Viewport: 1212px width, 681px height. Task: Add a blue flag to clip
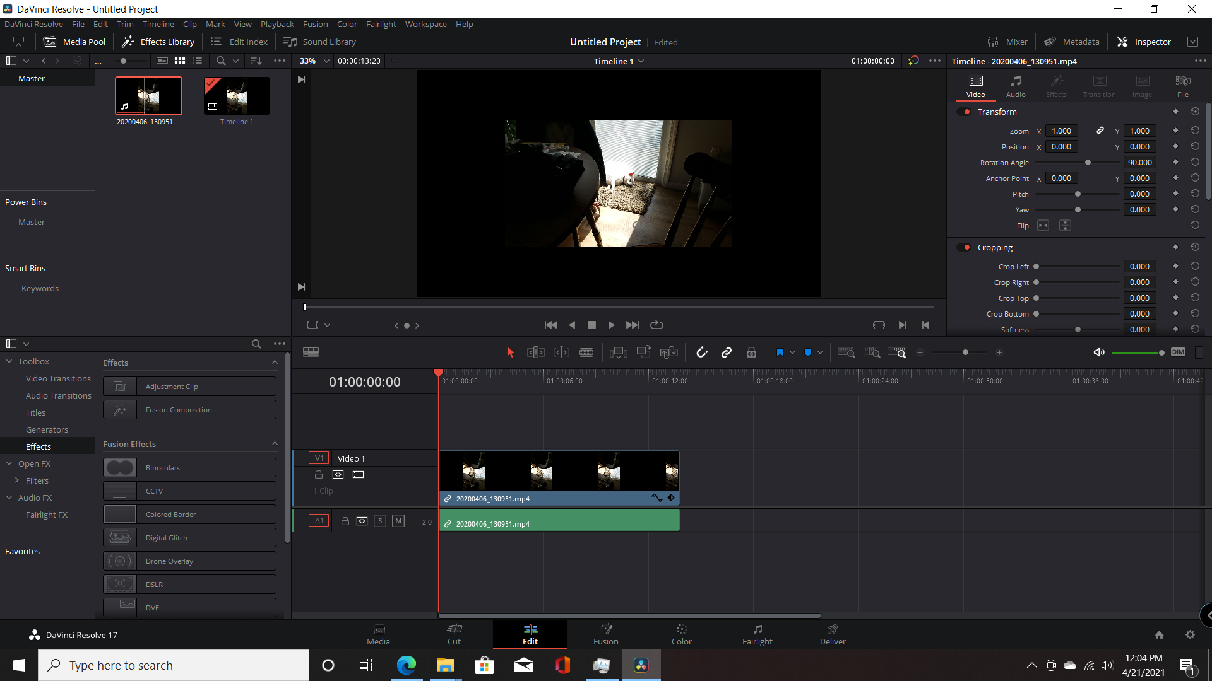tap(780, 352)
